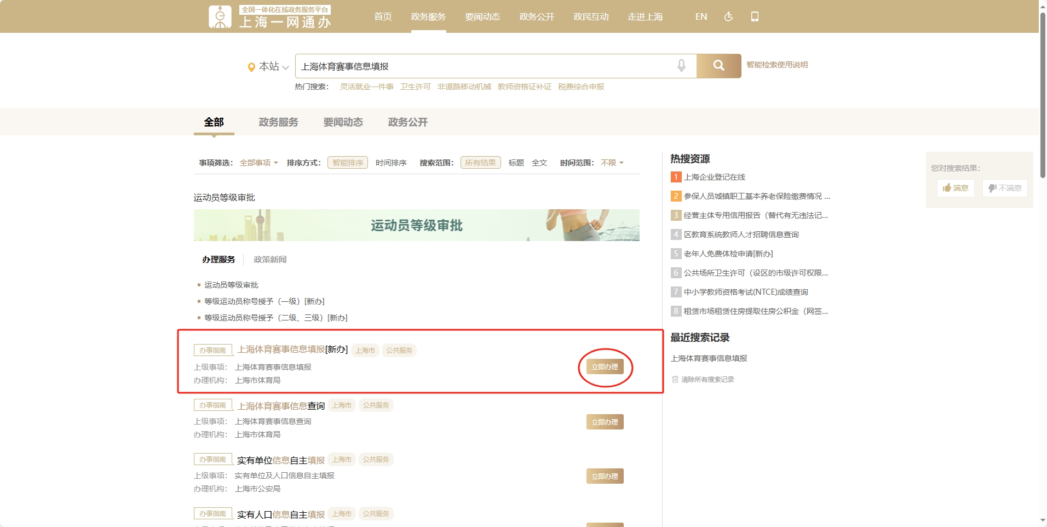
Task: Click 办事指南 tag of 上海体育赛事信息填报
Action: [x=213, y=350]
